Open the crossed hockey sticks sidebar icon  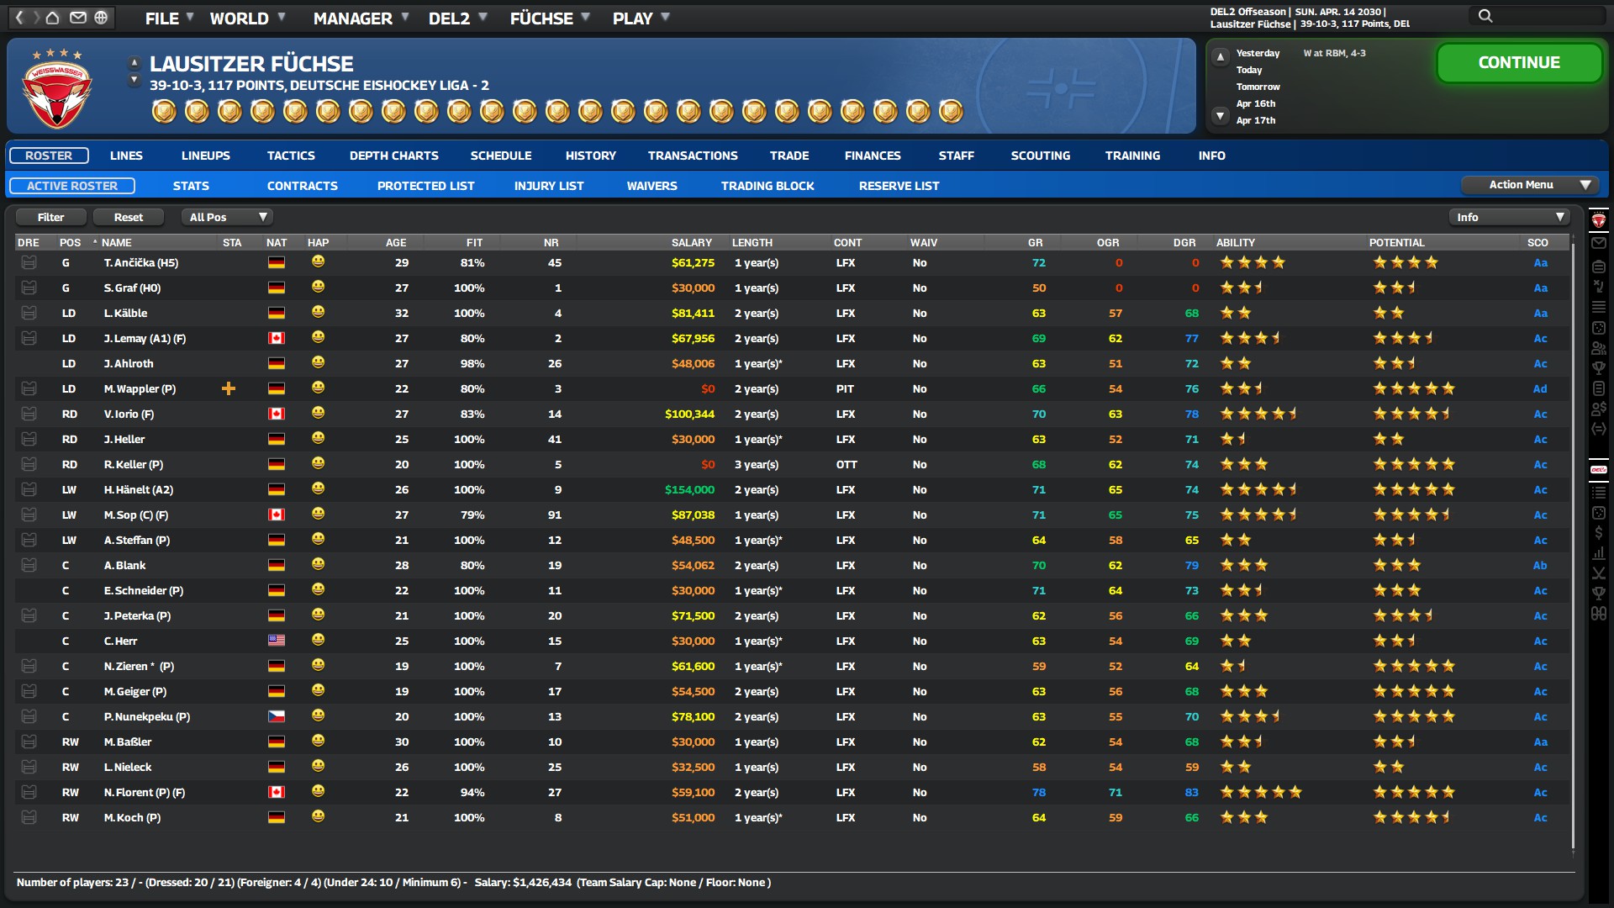(1598, 573)
